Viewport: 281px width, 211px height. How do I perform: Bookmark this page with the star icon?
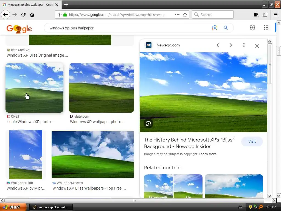[x=185, y=15]
